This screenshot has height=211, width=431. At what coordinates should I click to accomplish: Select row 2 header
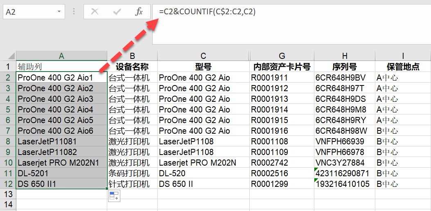8,77
